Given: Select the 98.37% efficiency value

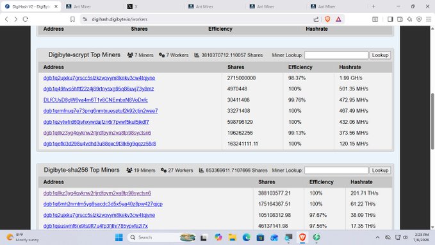Looking at the screenshot, I should pos(297,78).
